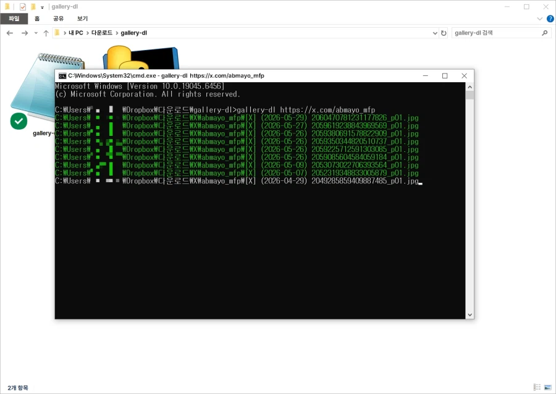Close the cmd.exe window
Screen dimensions: 556x394
click(464, 76)
